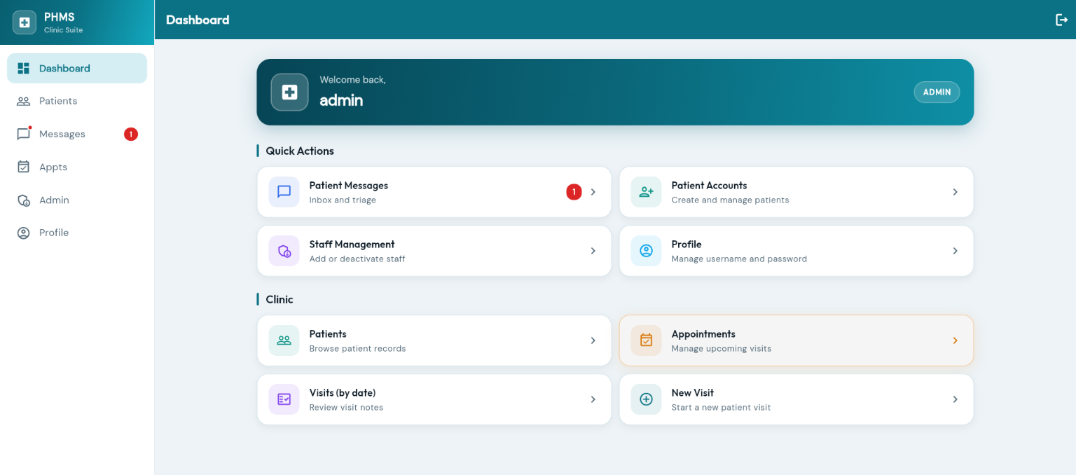Select the Appointments card title
This screenshot has height=475, width=1076.
click(703, 334)
